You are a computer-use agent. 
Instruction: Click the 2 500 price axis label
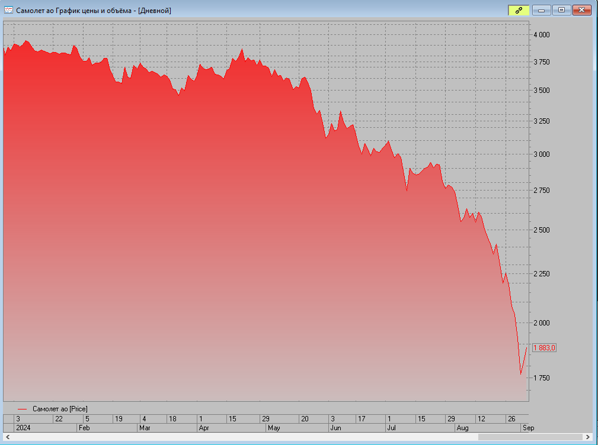pyautogui.click(x=542, y=230)
